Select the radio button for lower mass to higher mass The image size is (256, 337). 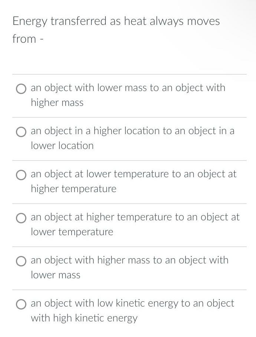(x=21, y=89)
